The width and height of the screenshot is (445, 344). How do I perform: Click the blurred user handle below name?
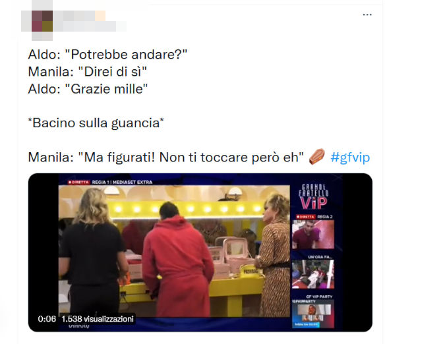click(x=90, y=26)
